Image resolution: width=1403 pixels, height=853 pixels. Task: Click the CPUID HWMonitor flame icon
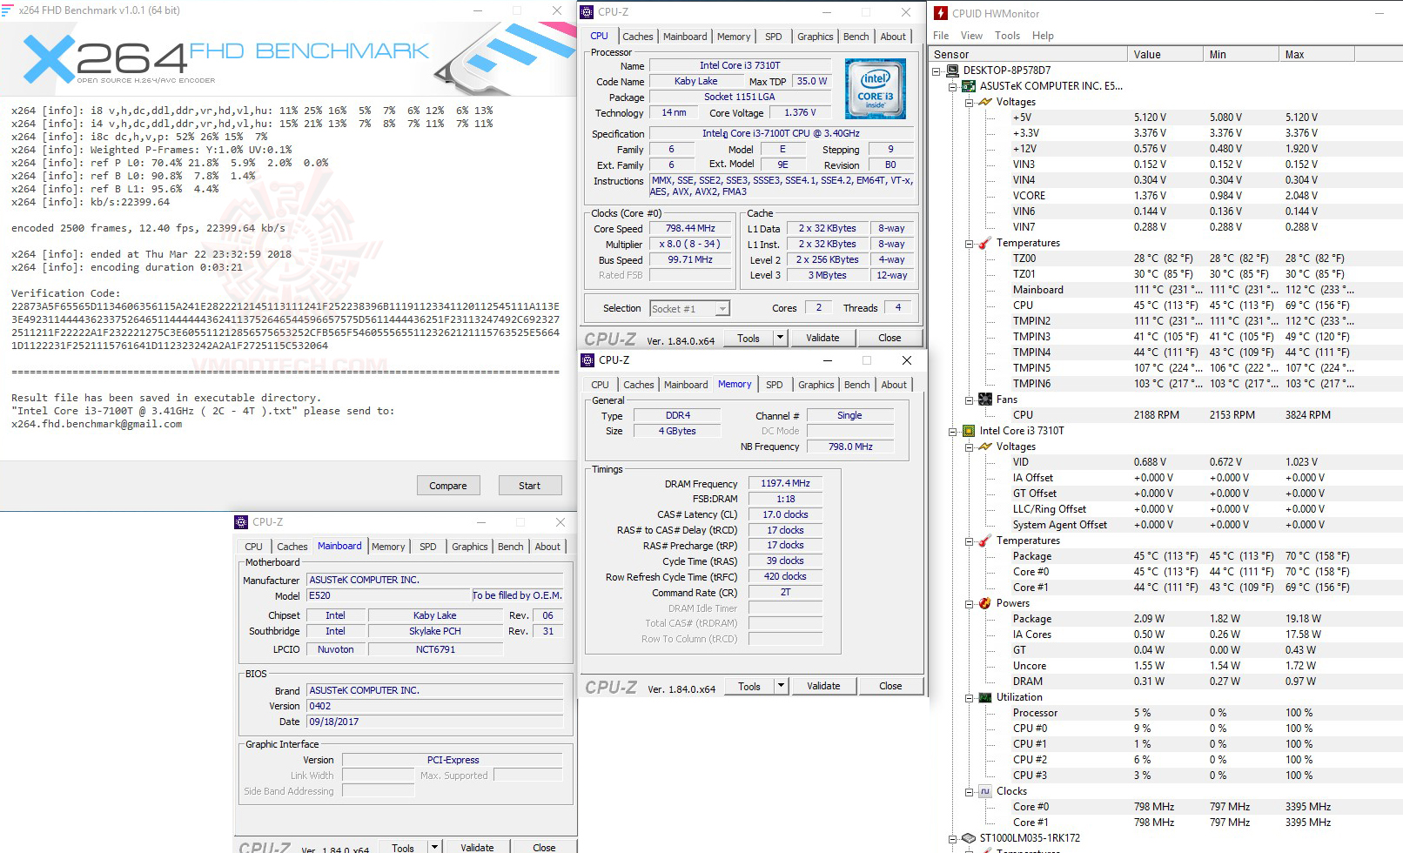point(940,13)
